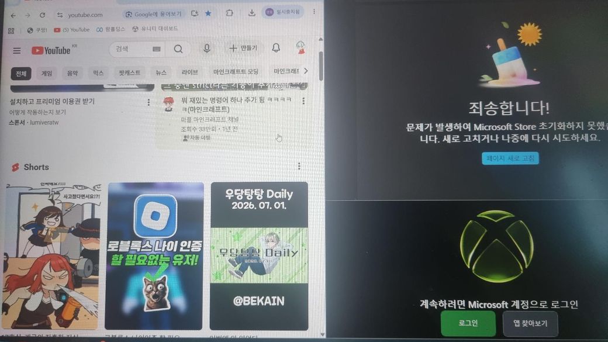Viewport: 608px width, 342px height.
Task: Open the browser downloads icon
Action: [x=251, y=13]
